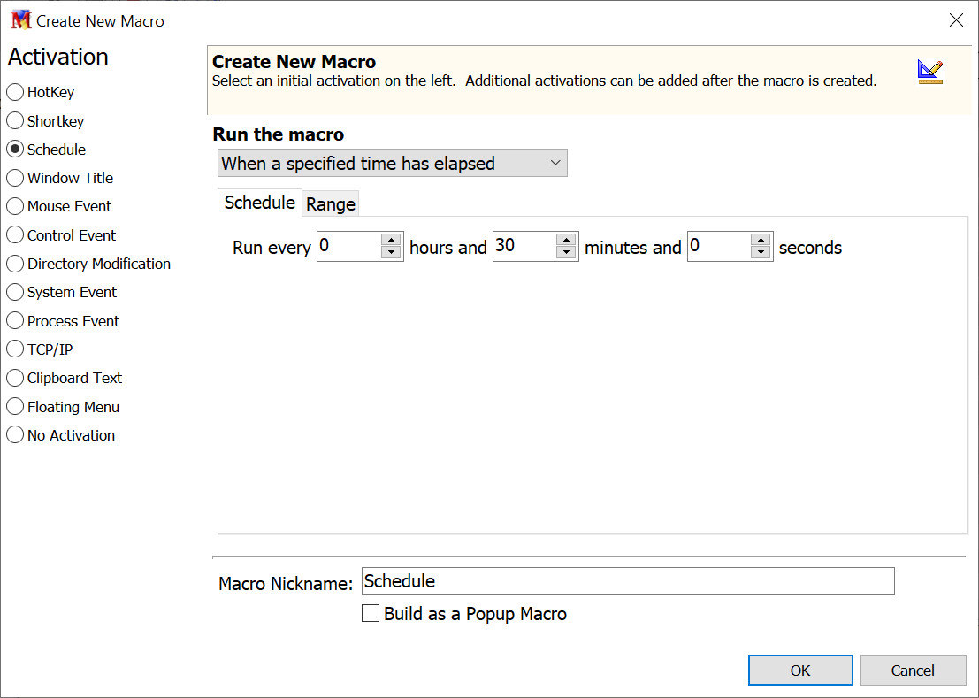
Task: Choose Window Title activation radio button
Action: pyautogui.click(x=15, y=178)
